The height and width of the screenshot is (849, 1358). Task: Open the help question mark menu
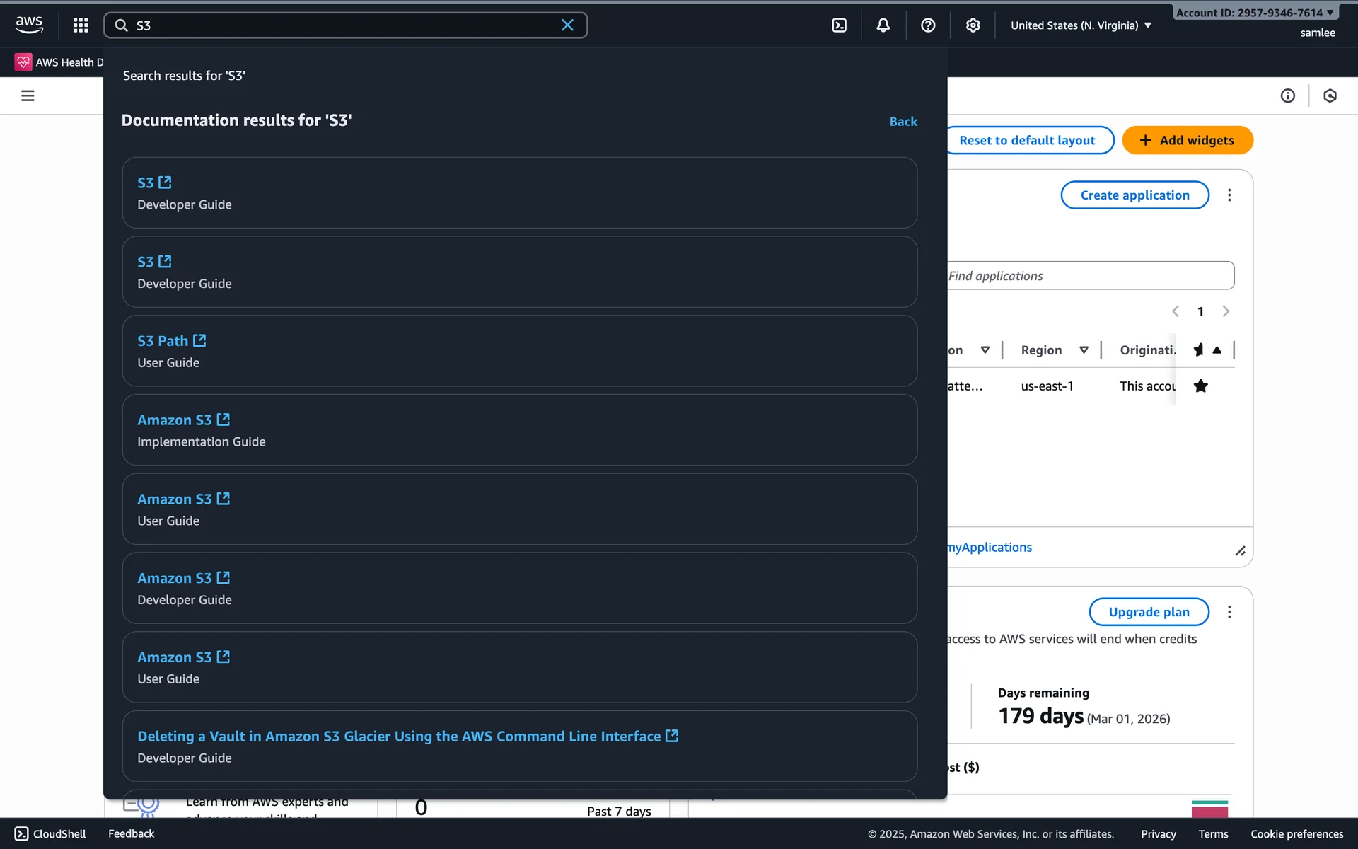click(x=928, y=25)
